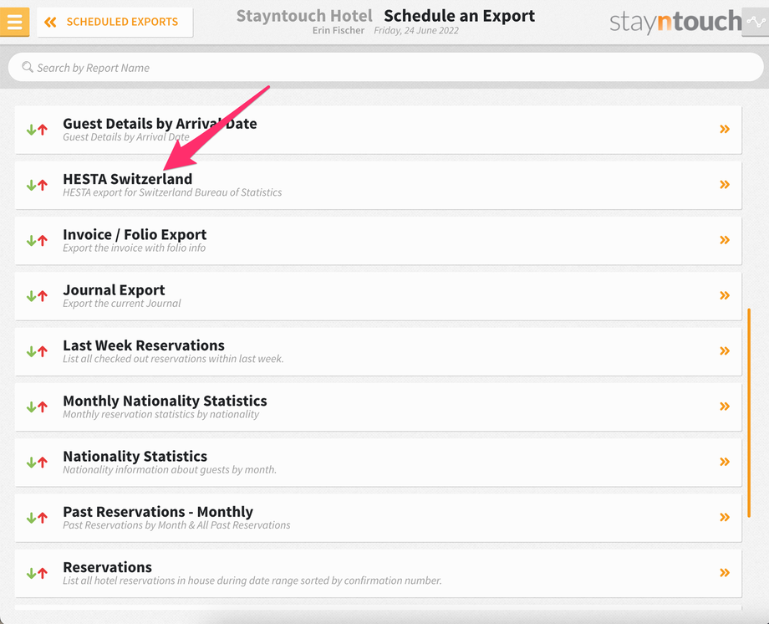Expand Nationality Statistics double chevron
The image size is (769, 624).
pos(725,462)
